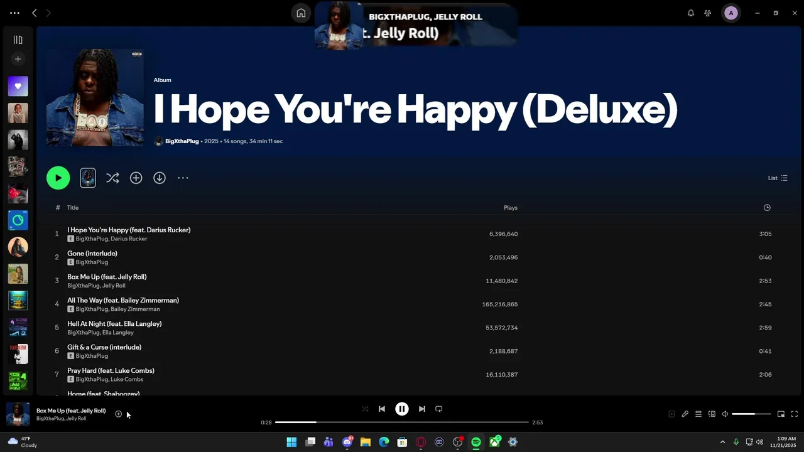Viewport: 804px width, 452px height.
Task: Open the three-dots app menu at top left
Action: (14, 13)
